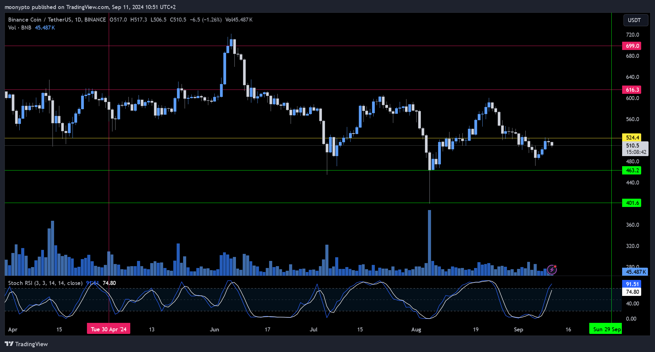Screen dimensions: 655x352
Task: Click the 401.6 green price label
Action: click(632, 203)
